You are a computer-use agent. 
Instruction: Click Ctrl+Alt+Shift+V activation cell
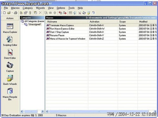96,25
